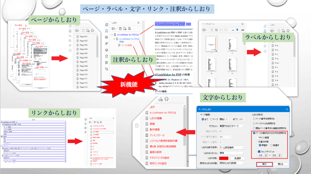Image resolution: width=311 pixels, height=174 pixels.
Task: Click find bookmark icon above Page 001 list
Action: pos(92,31)
